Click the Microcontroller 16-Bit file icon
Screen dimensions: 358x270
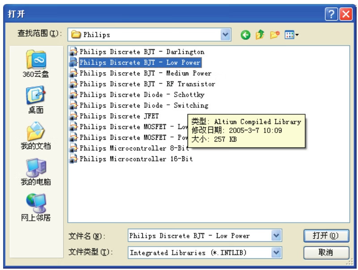73,159
